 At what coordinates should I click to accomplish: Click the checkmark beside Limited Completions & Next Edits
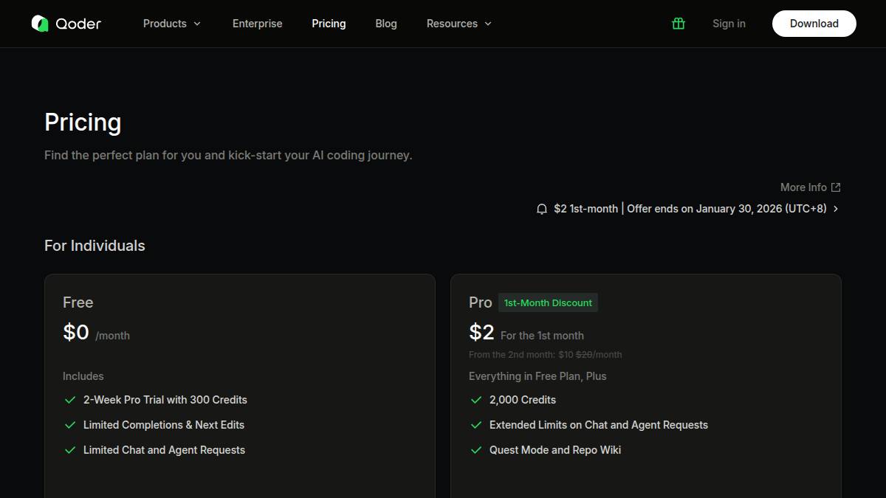pyautogui.click(x=70, y=425)
